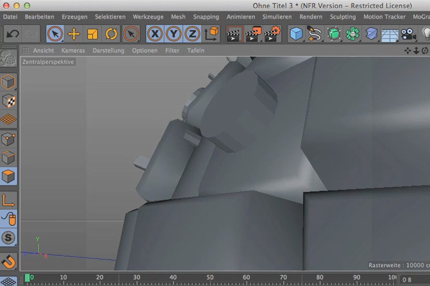Click the viewport pan arrows icon
Screen dimensions: 430x286
coord(407,51)
